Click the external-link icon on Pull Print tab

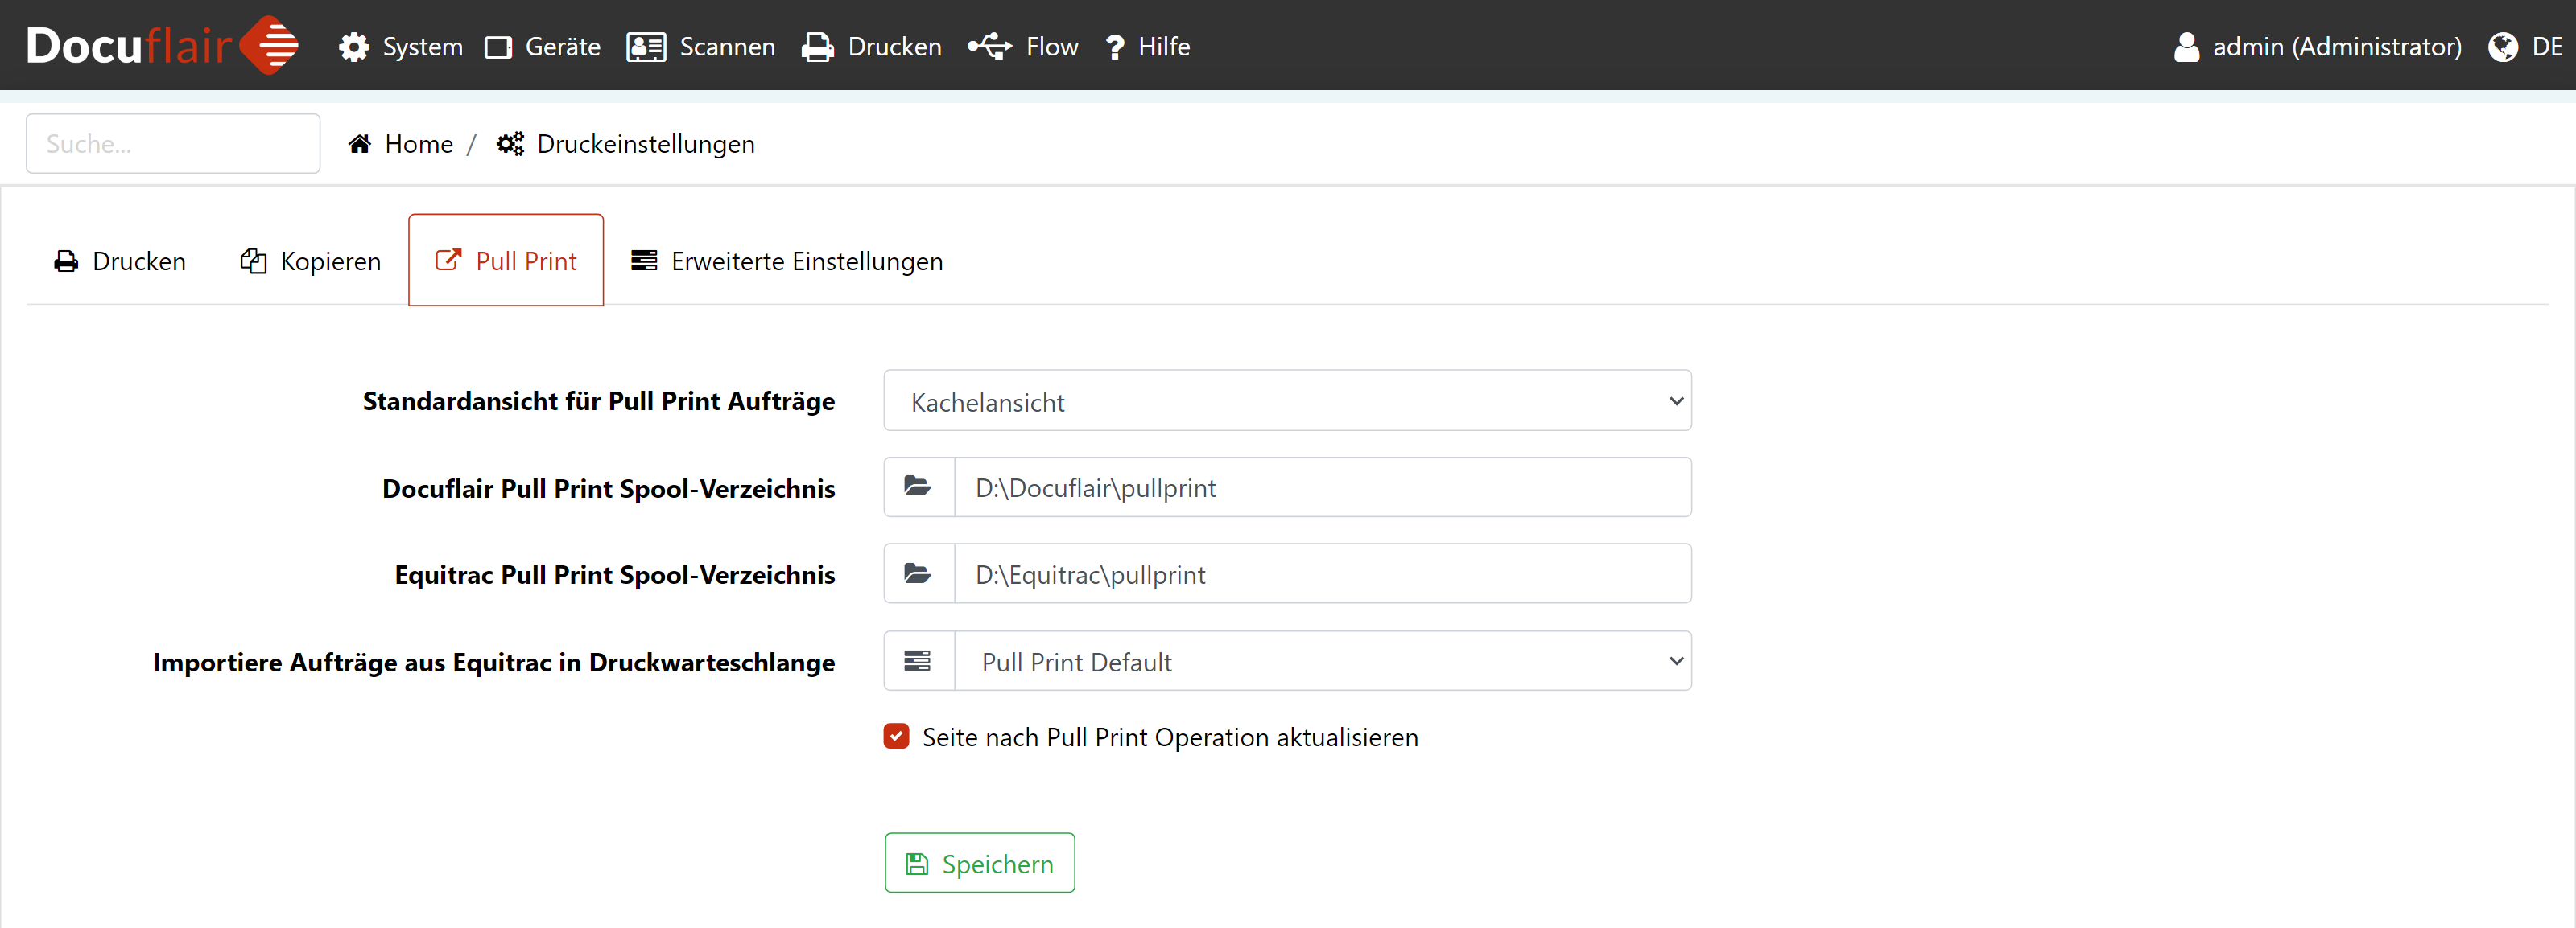pyautogui.click(x=448, y=260)
